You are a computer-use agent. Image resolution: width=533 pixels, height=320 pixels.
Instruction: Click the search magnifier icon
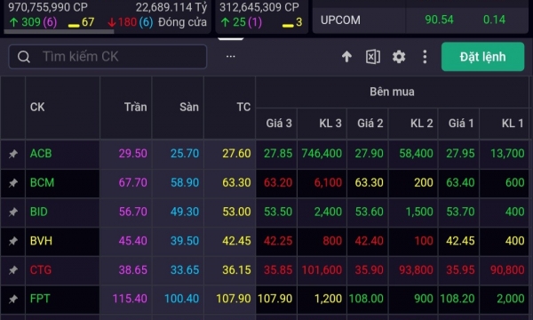[24, 57]
